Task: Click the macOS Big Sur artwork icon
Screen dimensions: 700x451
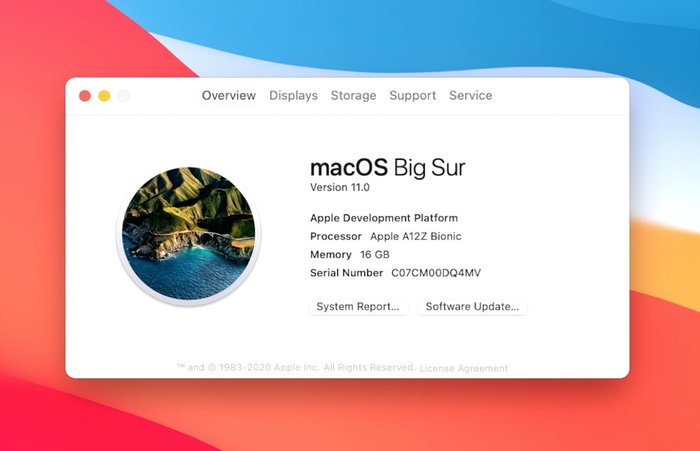Action: pyautogui.click(x=188, y=234)
